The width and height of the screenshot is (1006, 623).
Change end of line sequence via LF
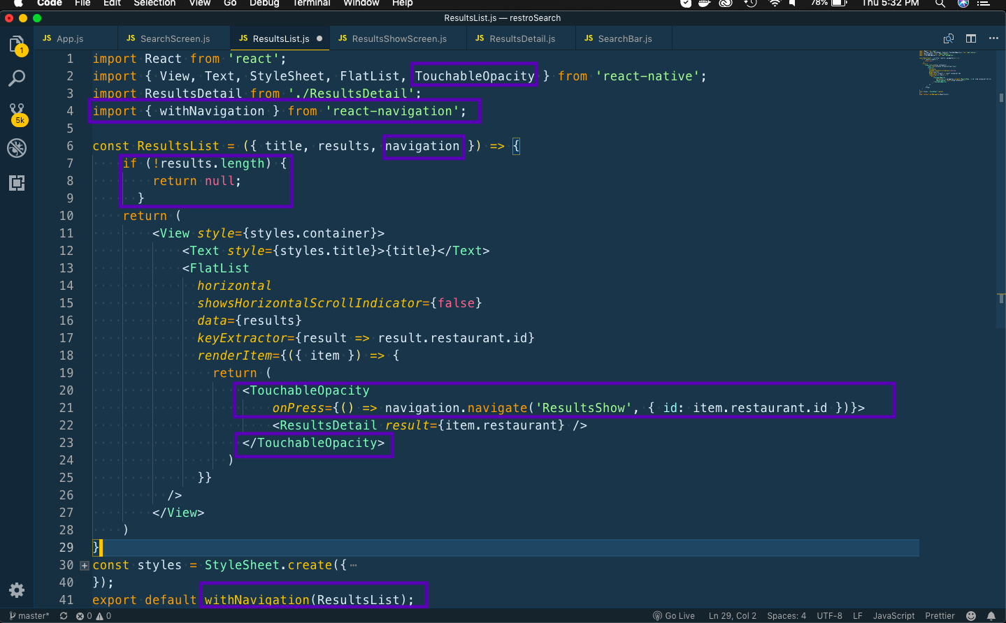point(857,616)
